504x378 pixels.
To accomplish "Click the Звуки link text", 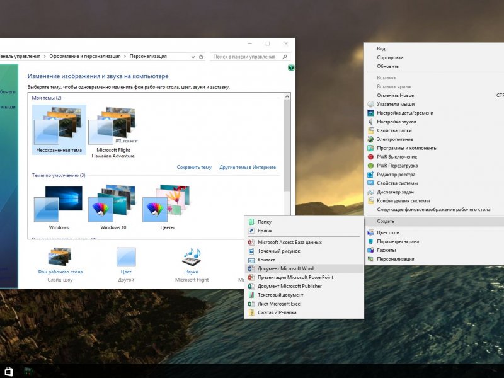I will 192,272.
